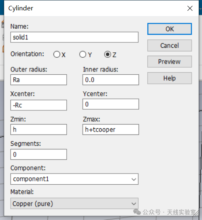
Task: Click the Zmax field with h+tcooper
Action: (111, 130)
